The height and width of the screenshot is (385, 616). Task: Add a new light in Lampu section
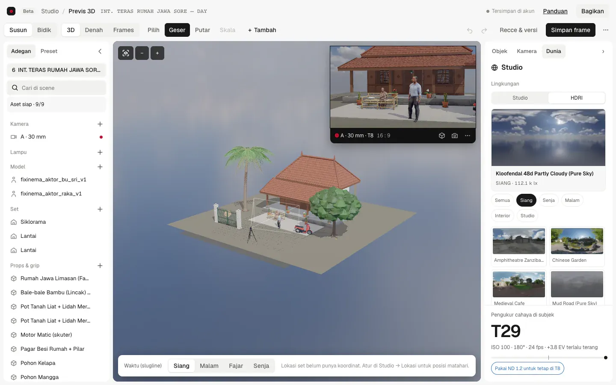(x=100, y=152)
